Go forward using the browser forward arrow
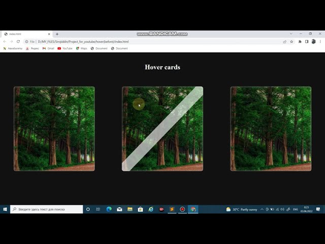Screen dimensions: 325x244 pos(11,42)
